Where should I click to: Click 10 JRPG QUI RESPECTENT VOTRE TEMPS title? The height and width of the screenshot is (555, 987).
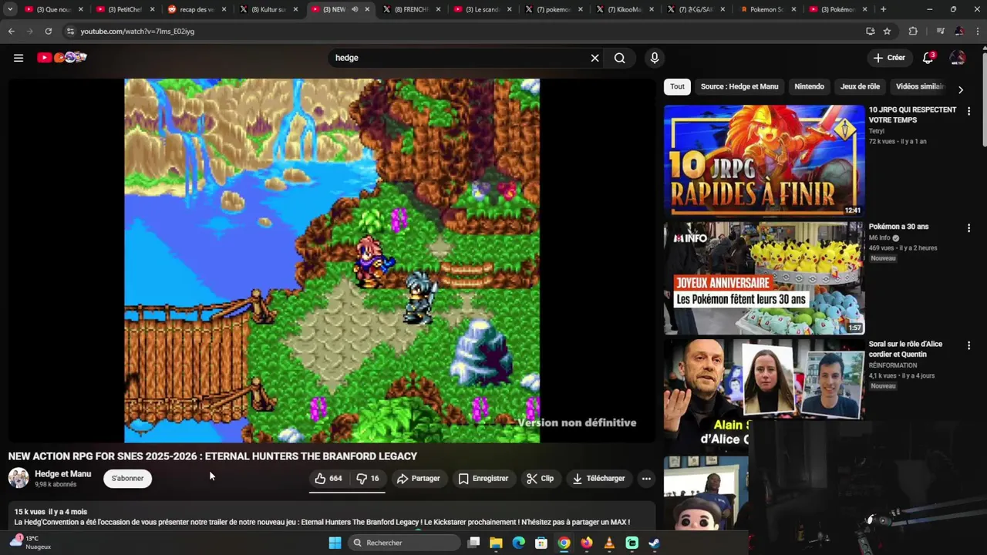point(912,115)
